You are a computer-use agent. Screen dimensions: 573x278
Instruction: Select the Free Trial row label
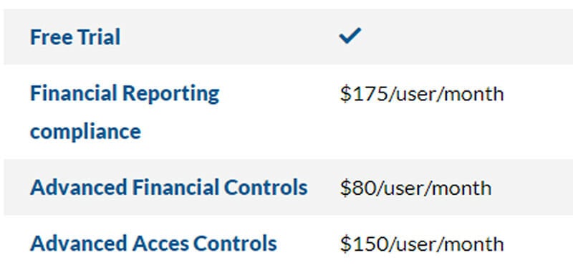tap(75, 37)
